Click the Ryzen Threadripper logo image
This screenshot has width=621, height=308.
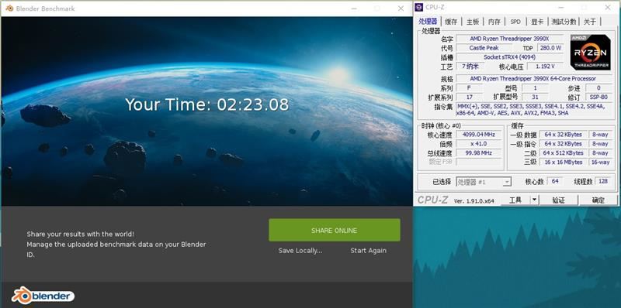pos(590,52)
